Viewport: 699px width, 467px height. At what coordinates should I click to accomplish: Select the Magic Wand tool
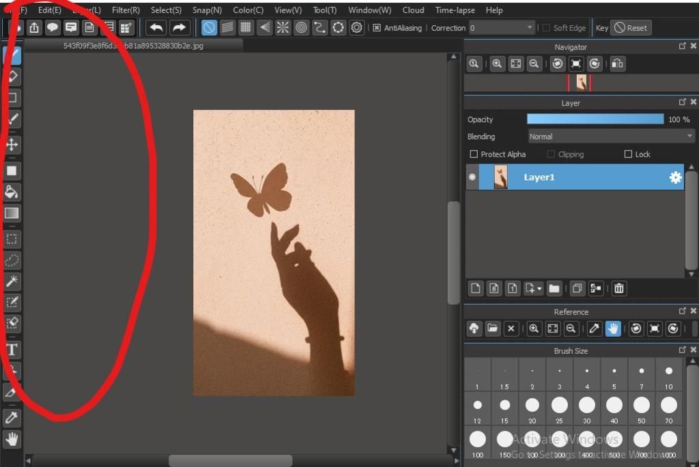point(12,281)
